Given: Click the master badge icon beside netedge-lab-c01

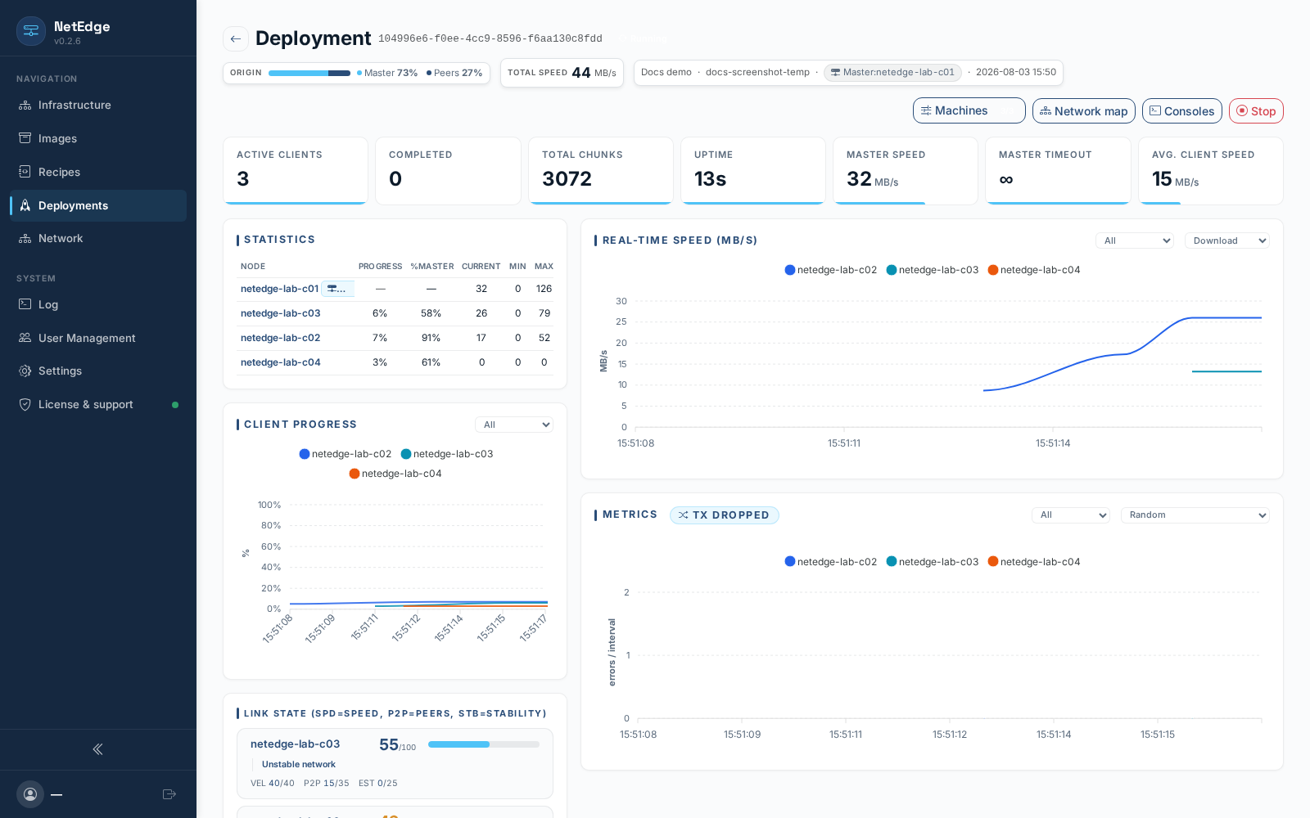Looking at the screenshot, I should (337, 289).
